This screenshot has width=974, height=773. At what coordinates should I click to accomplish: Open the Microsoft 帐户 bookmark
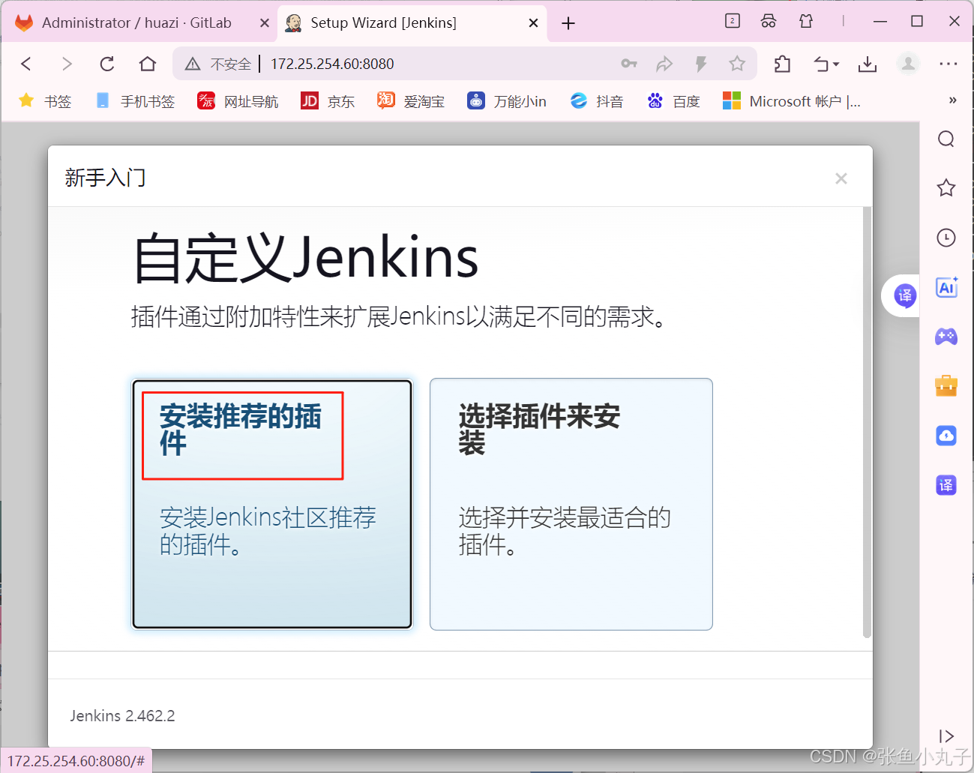point(792,101)
